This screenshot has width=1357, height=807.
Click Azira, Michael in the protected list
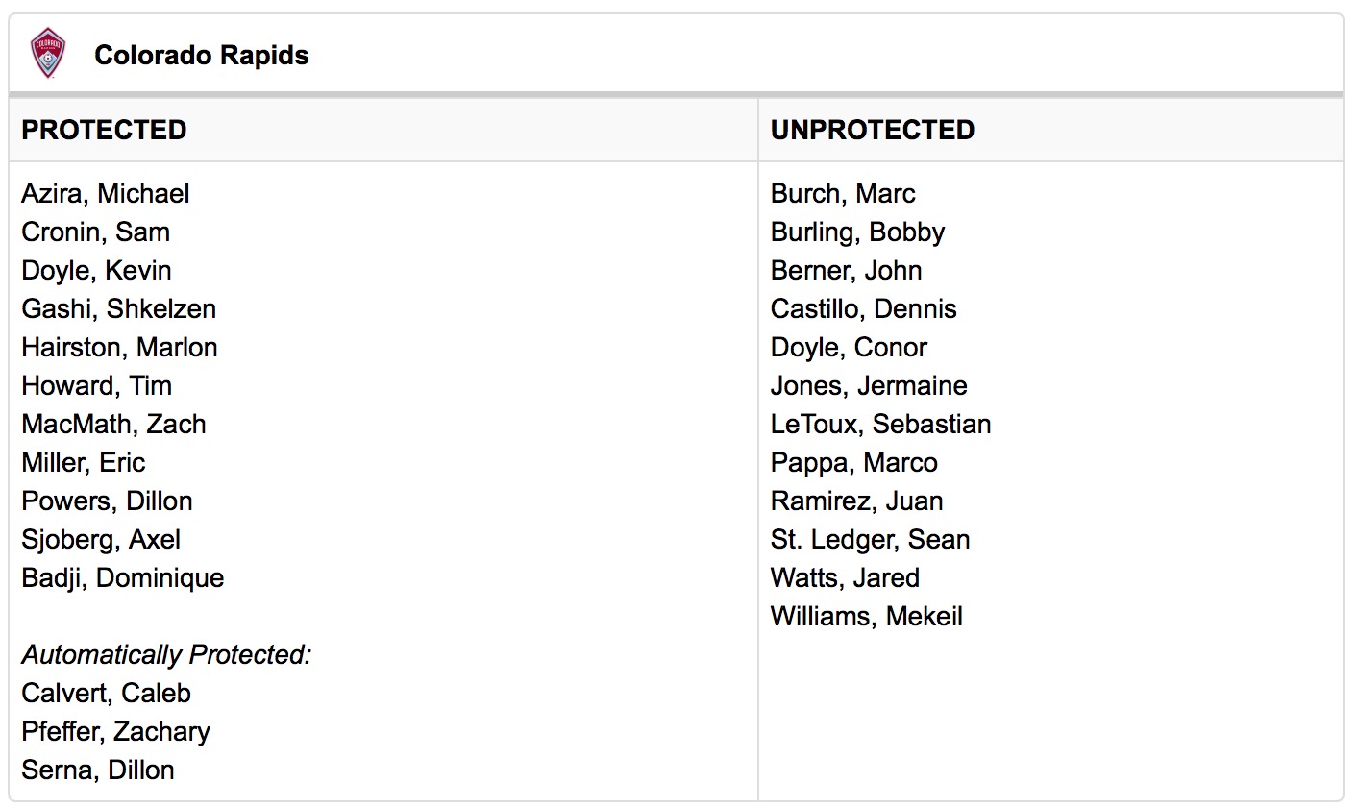pyautogui.click(x=106, y=194)
